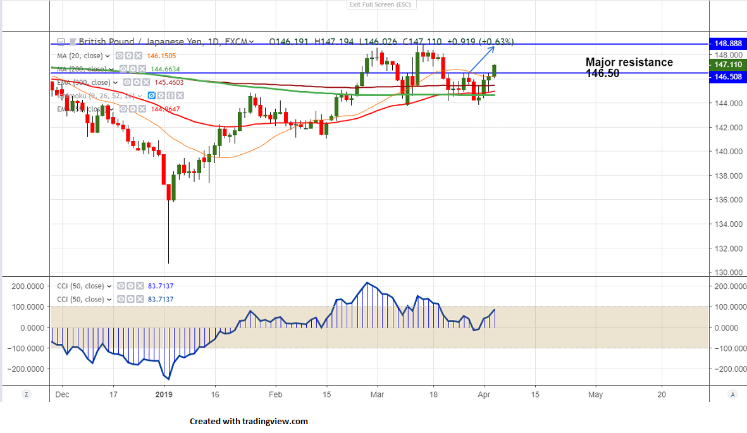Click the upper CCI value 83.7137
The width and height of the screenshot is (747, 433).
[161, 286]
